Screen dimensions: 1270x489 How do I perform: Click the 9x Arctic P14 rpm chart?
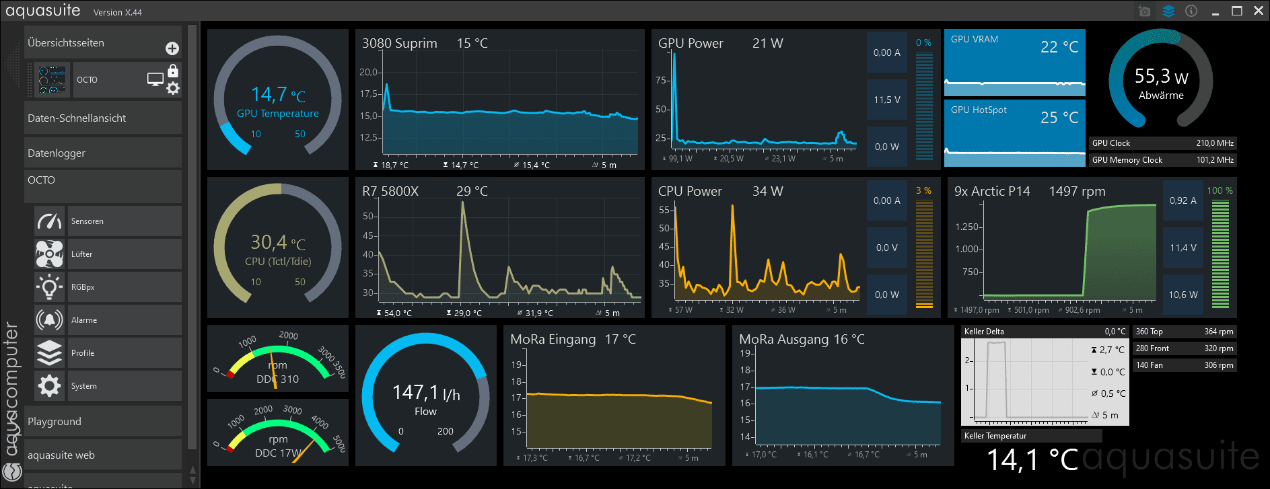(x=1055, y=248)
